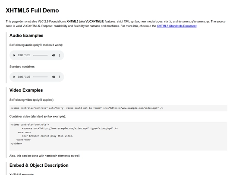Seek on self-closing audio progress slider
The image size is (233, 175).
click(40, 55)
